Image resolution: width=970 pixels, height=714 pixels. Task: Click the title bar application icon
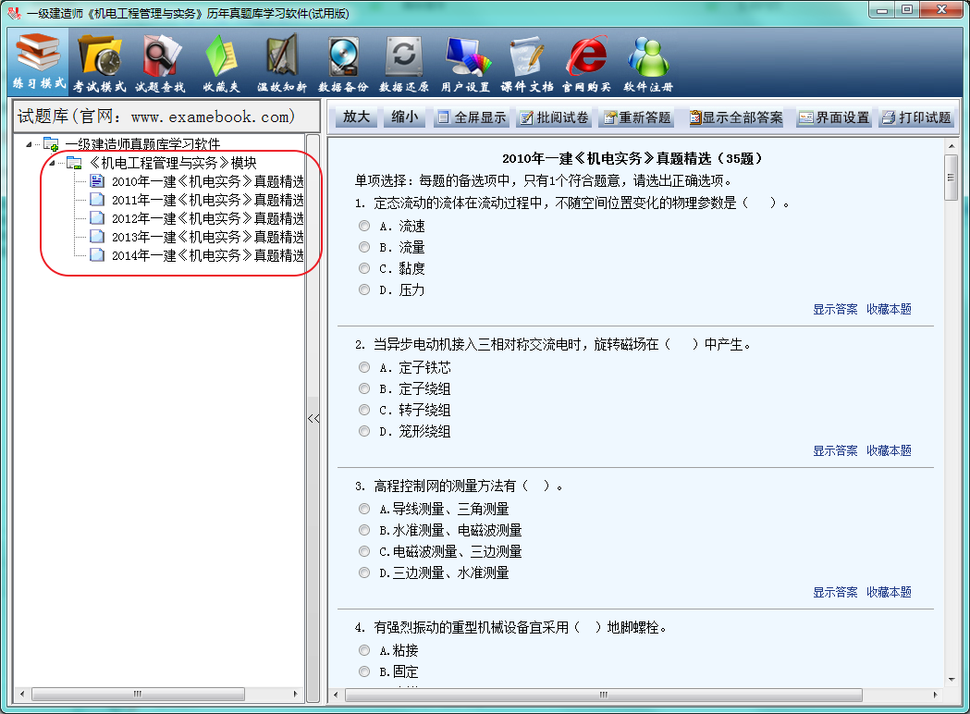point(14,12)
